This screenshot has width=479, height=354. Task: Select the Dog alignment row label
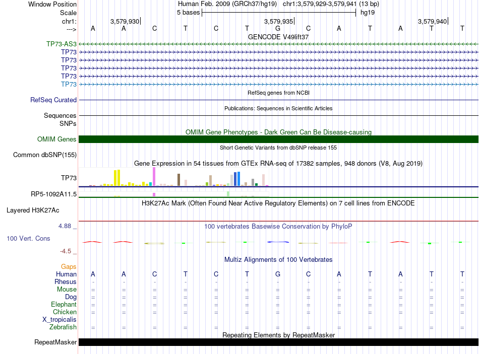point(71,297)
